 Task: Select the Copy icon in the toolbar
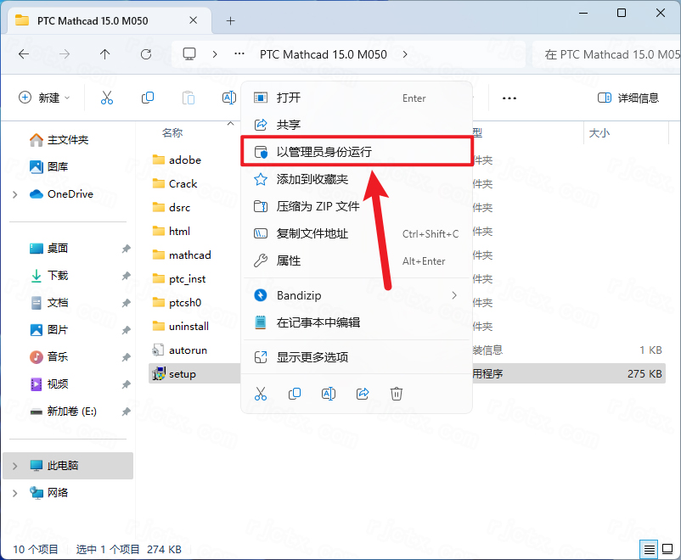tap(148, 98)
